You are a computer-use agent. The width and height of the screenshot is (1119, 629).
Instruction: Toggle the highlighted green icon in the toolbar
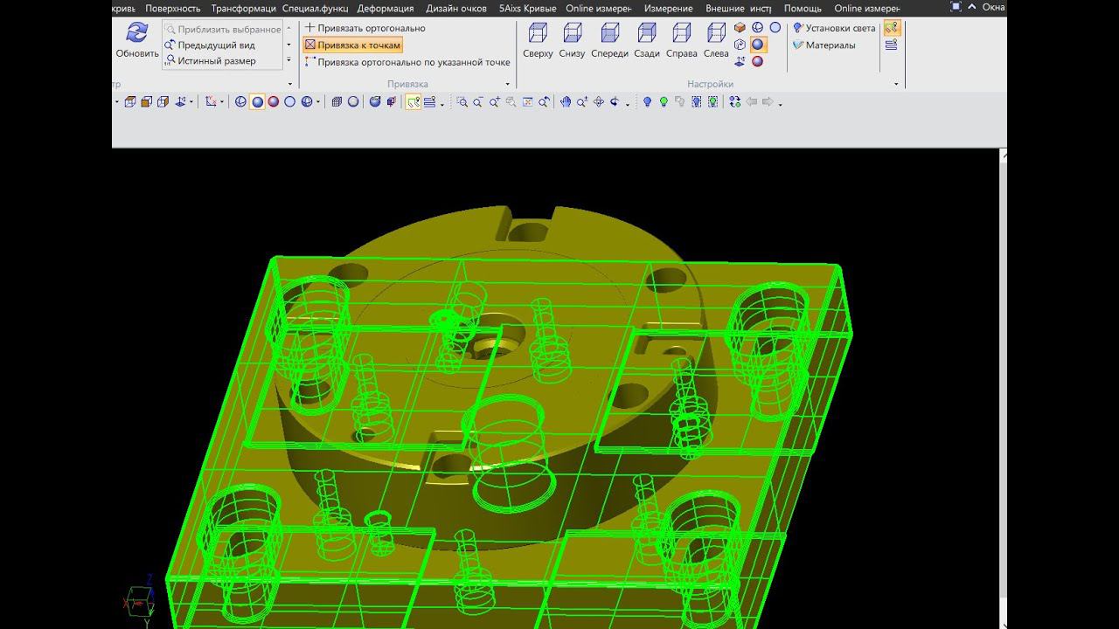414,102
